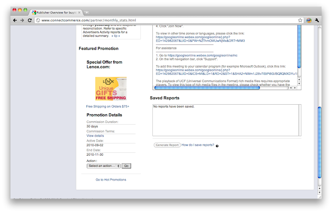Click the message box scroll down arrow

[299, 83]
